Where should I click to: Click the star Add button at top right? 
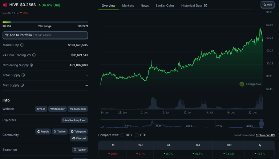pos(268,5)
